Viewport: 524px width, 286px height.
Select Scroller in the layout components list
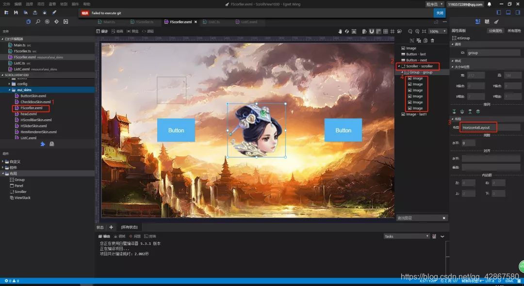coord(20,191)
